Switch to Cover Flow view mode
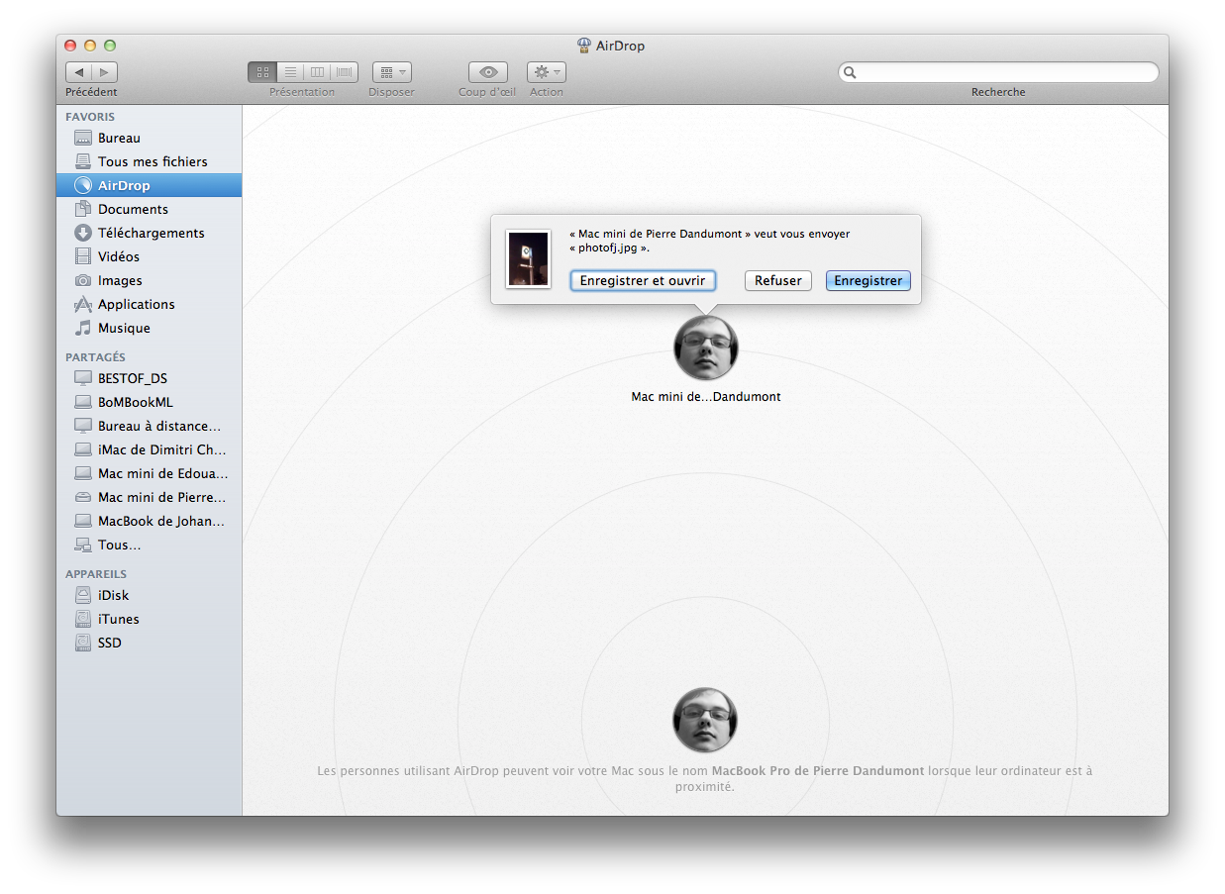Screen dimensions: 1225x894 tap(344, 71)
